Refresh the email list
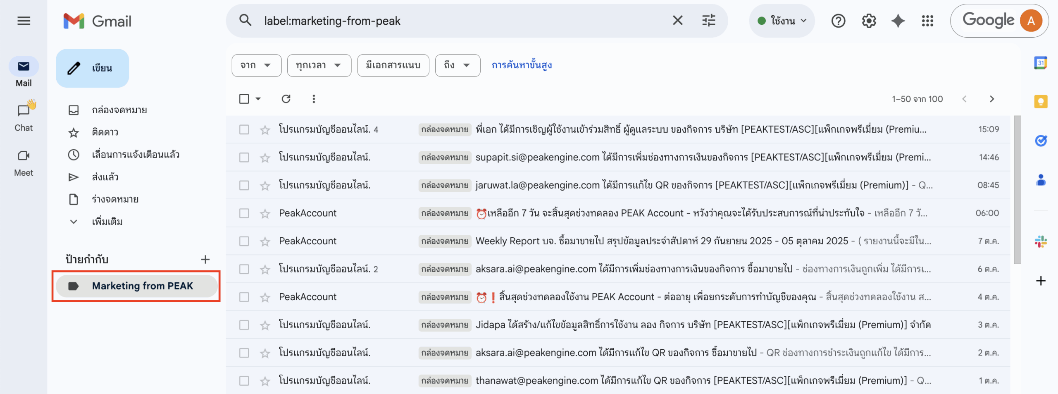Image resolution: width=1058 pixels, height=394 pixels. [286, 99]
